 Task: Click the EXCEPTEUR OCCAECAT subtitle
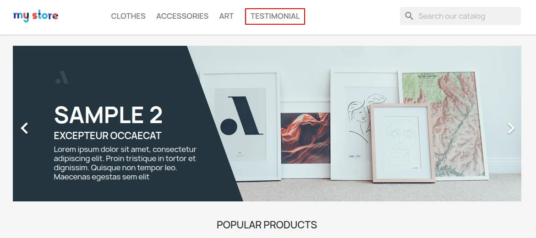[107, 135]
